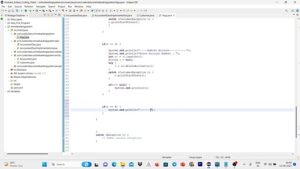The width and height of the screenshot is (300, 169).
Task: Click the New file toolbar icon
Action: tap(3, 10)
